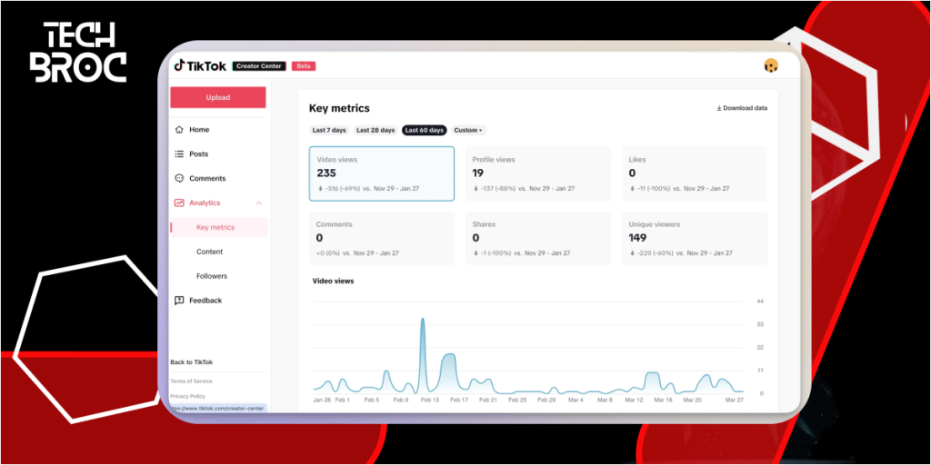931x465 pixels.
Task: Click the 235 video views value
Action: click(x=326, y=173)
